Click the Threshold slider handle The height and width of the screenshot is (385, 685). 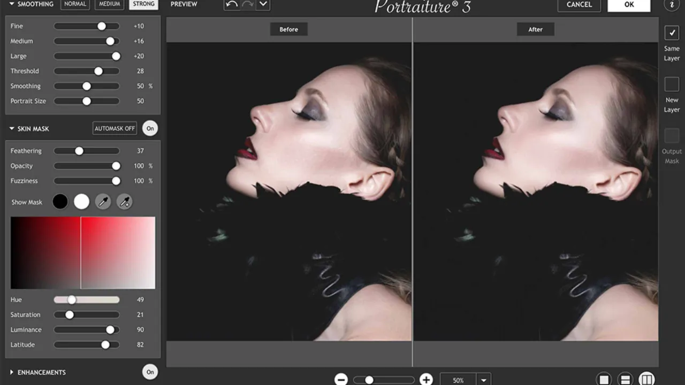pyautogui.click(x=98, y=71)
